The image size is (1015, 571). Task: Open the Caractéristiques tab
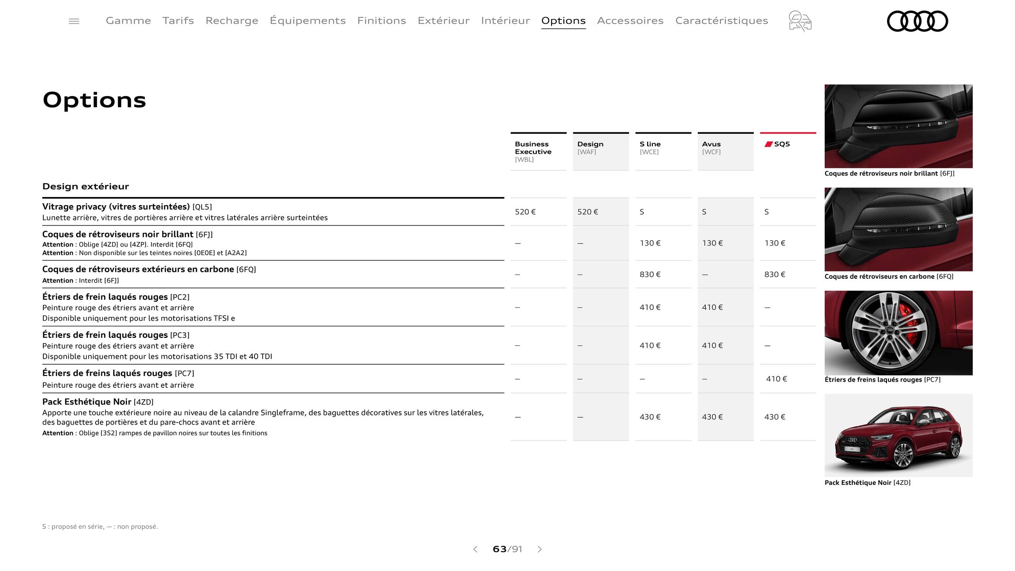pyautogui.click(x=721, y=20)
